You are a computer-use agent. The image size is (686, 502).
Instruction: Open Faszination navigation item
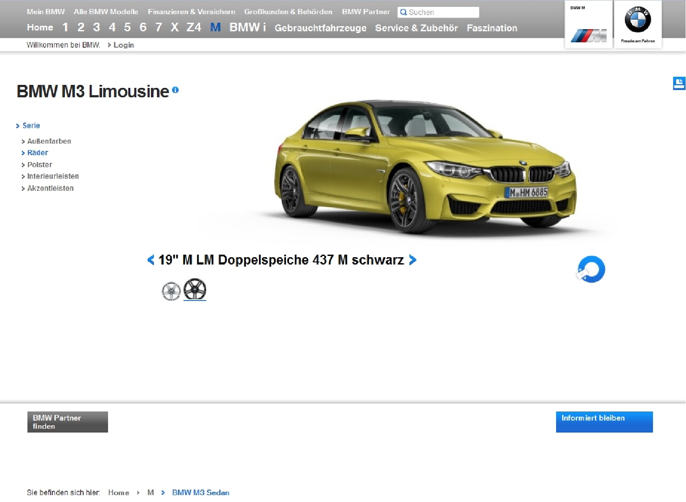tap(492, 28)
